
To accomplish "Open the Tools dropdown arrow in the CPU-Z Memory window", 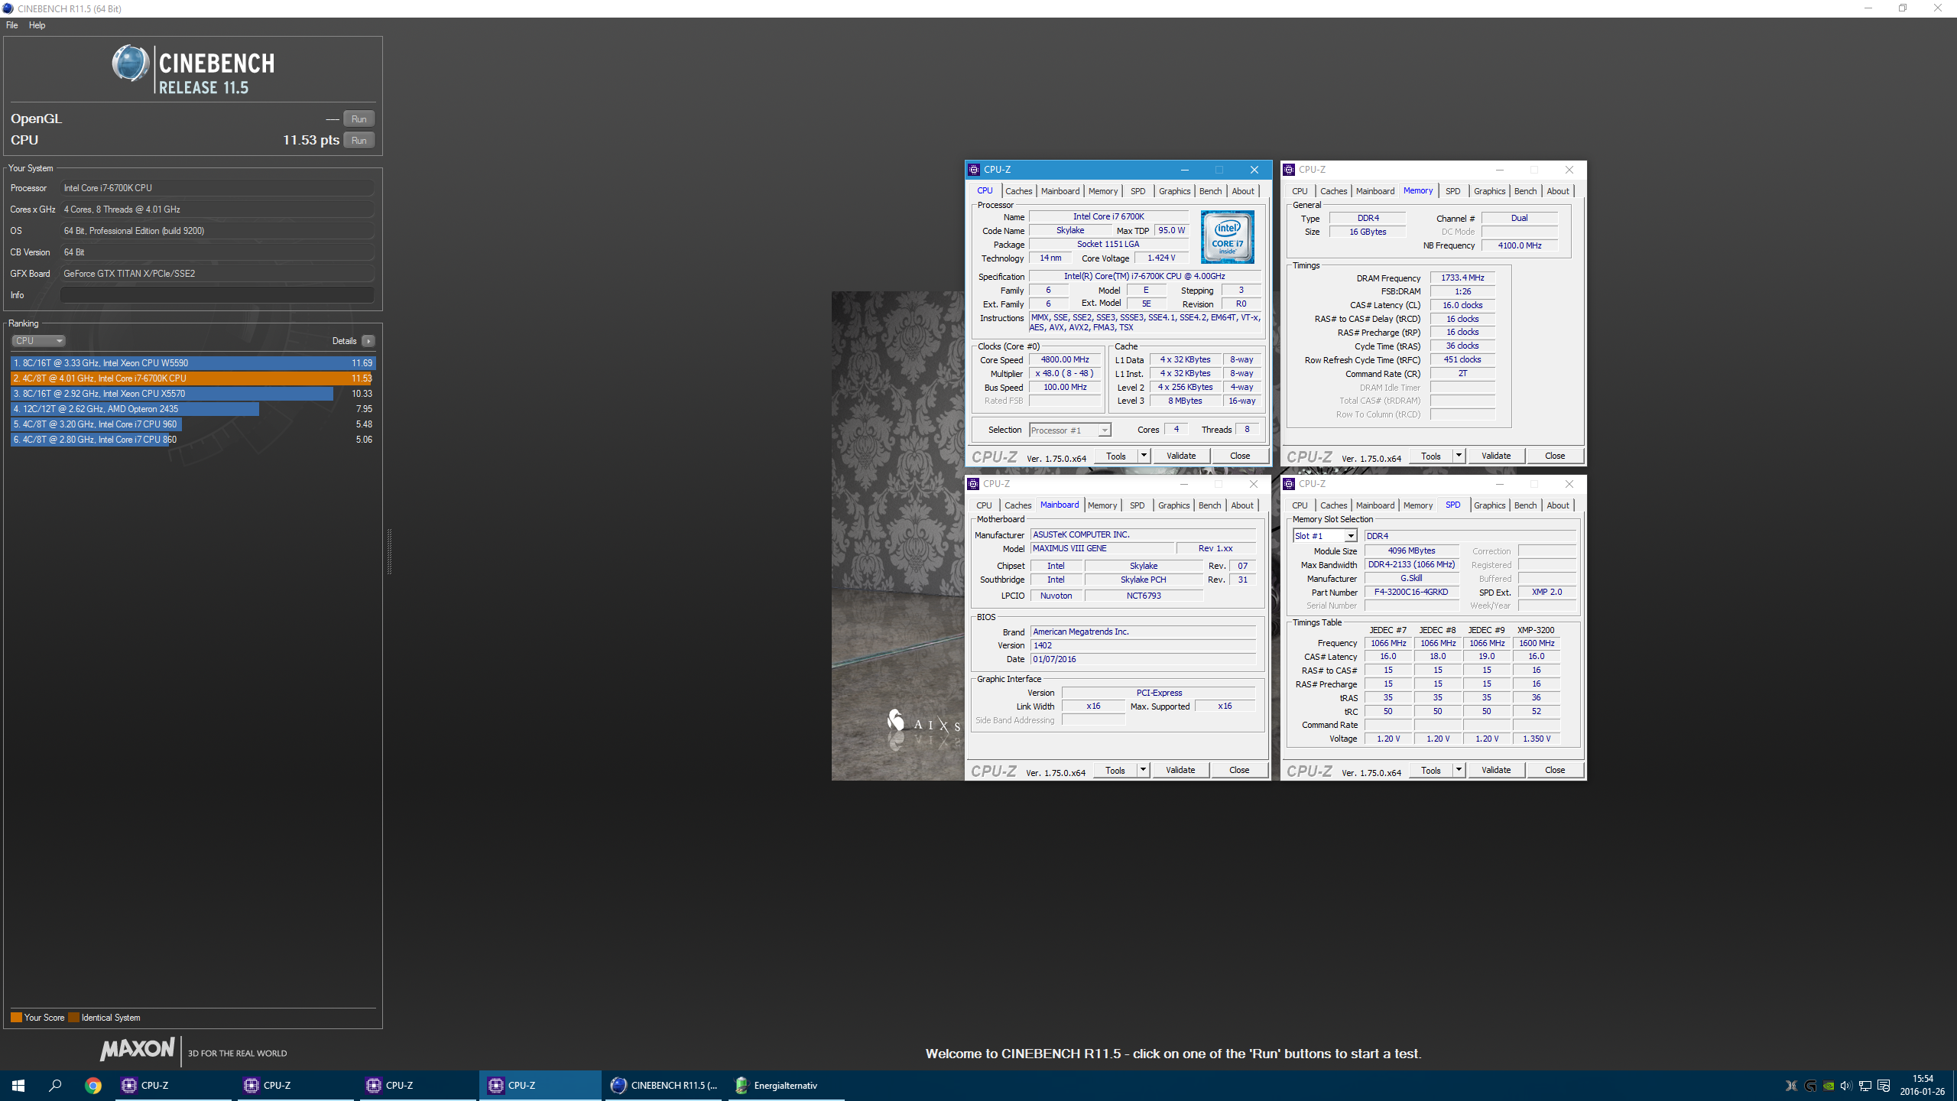I will [x=1459, y=456].
